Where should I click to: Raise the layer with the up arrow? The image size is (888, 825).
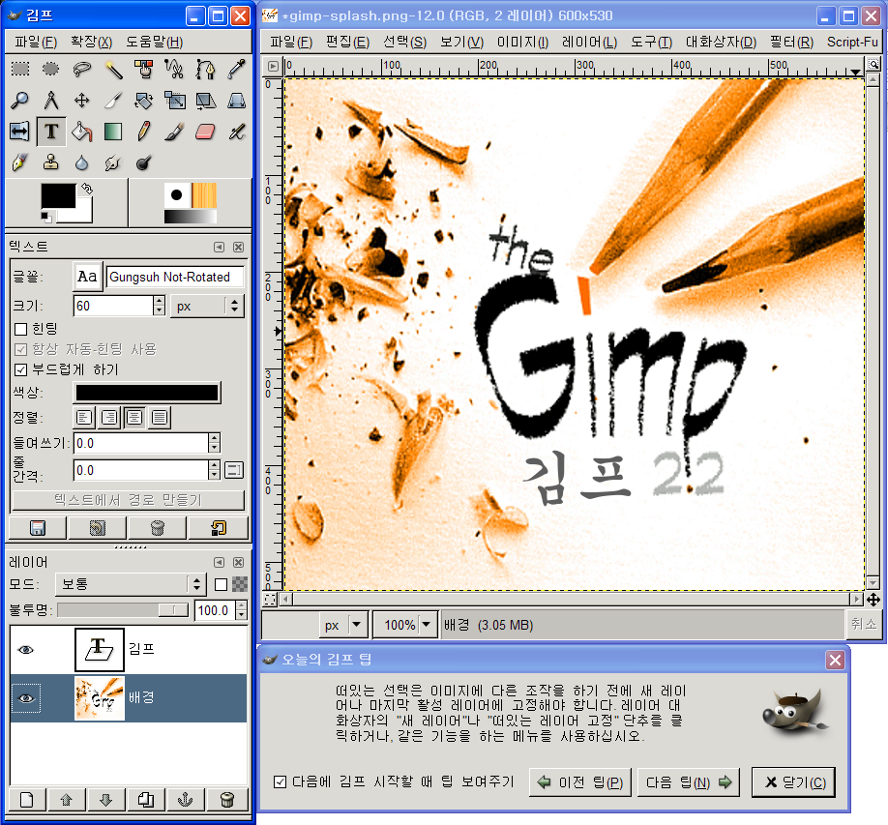coord(66,800)
